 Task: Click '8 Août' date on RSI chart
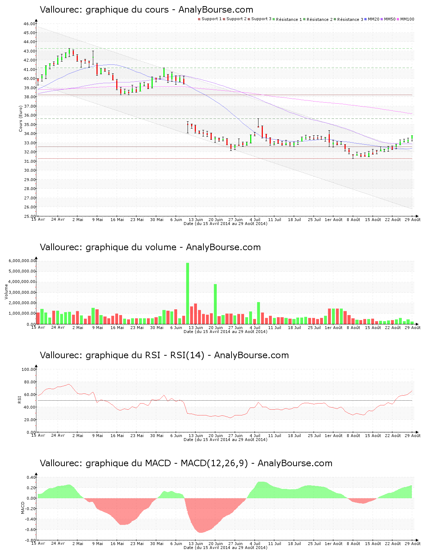click(353, 436)
